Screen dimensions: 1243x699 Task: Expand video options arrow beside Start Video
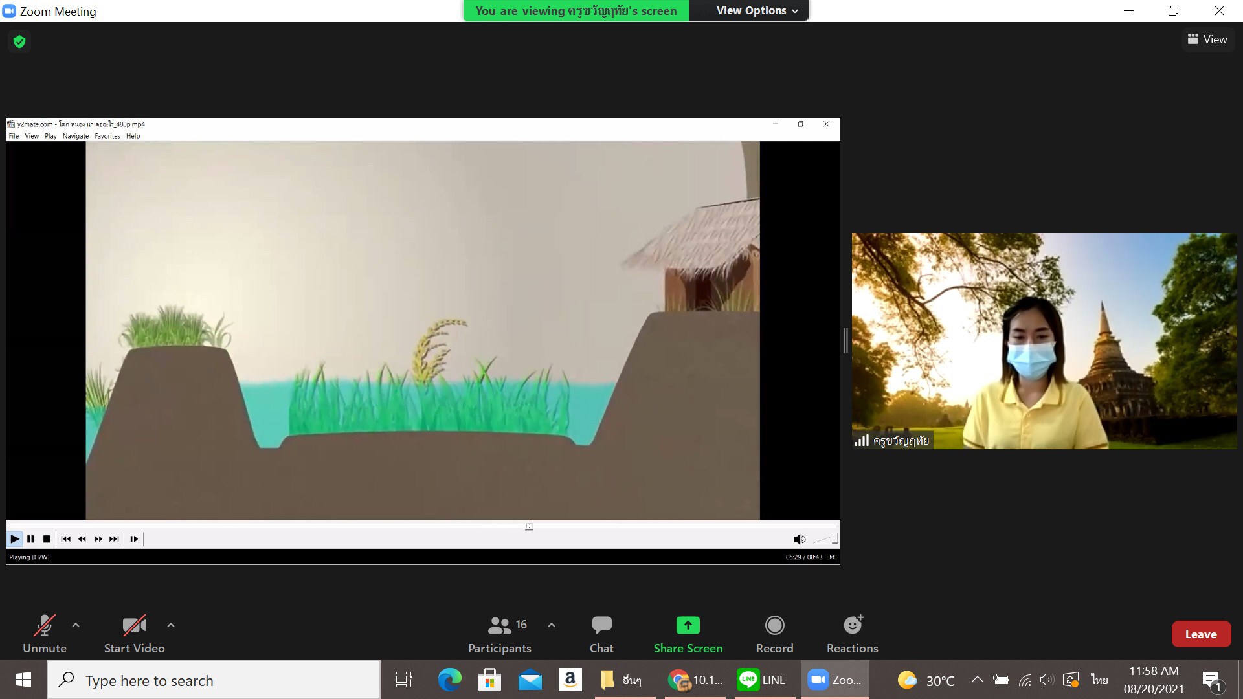tap(171, 625)
